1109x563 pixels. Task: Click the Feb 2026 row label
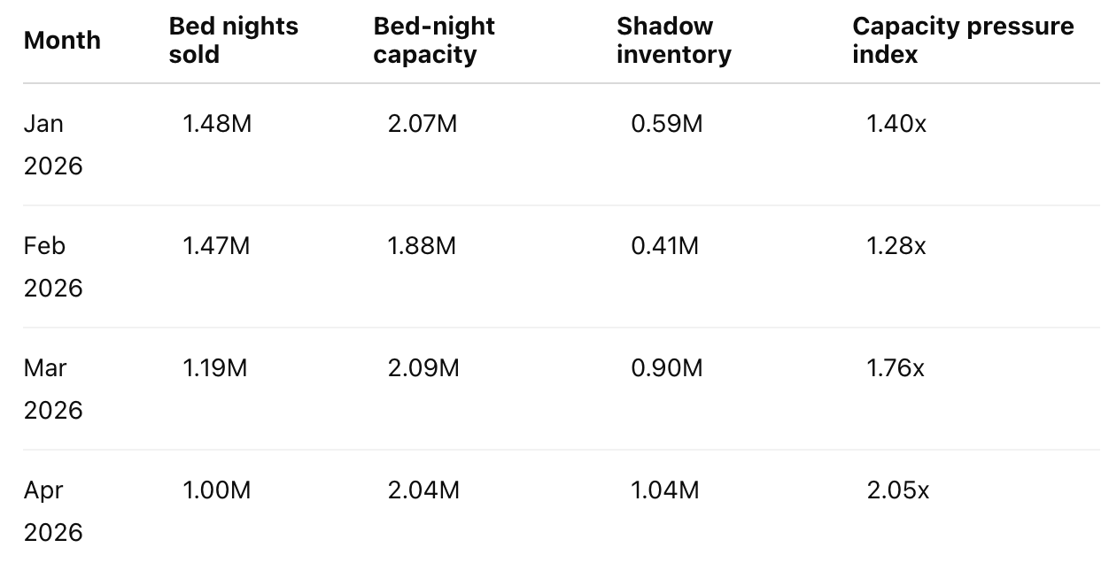point(53,267)
